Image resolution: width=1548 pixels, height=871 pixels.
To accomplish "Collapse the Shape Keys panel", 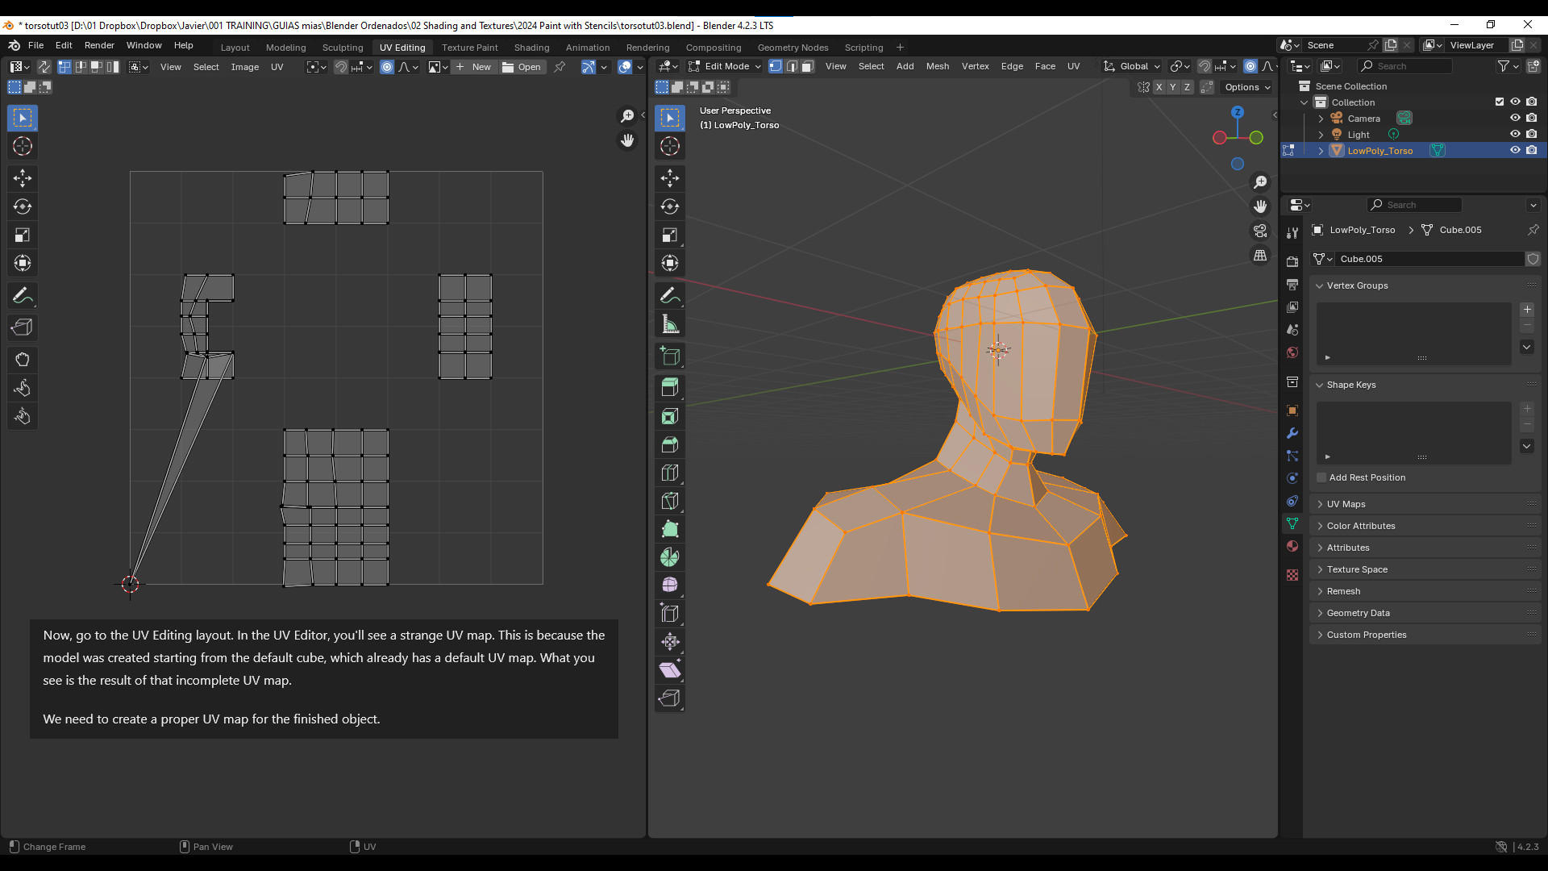I will (x=1425, y=385).
